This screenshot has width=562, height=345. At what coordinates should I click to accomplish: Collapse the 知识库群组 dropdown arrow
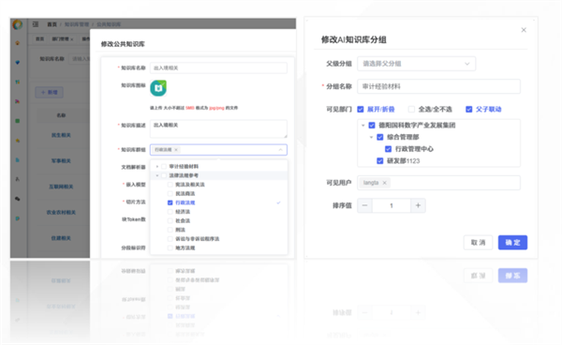click(281, 150)
